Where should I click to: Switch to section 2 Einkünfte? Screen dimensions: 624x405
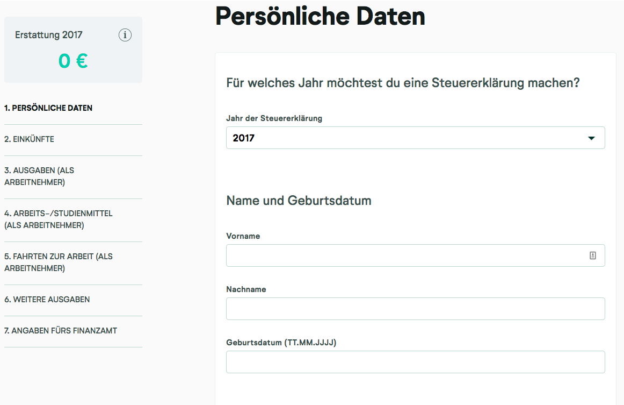coord(30,139)
